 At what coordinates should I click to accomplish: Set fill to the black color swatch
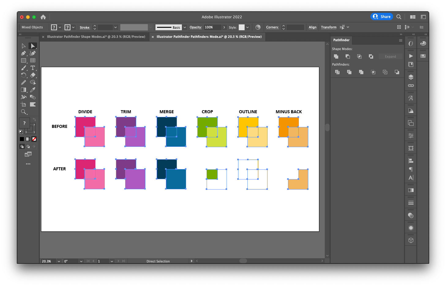click(x=22, y=139)
